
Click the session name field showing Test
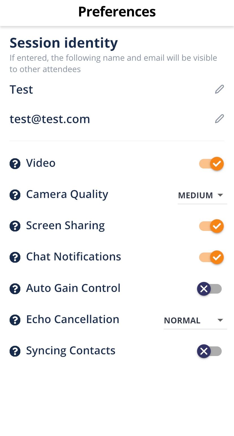coord(21,90)
